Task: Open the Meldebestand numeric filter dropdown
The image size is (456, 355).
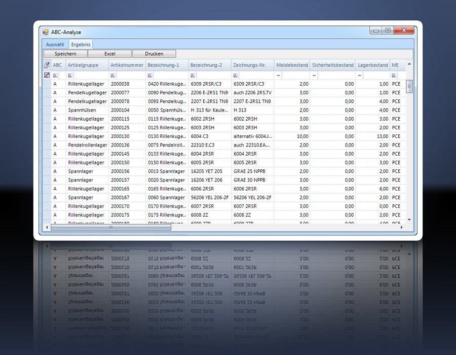Action: (x=279, y=75)
